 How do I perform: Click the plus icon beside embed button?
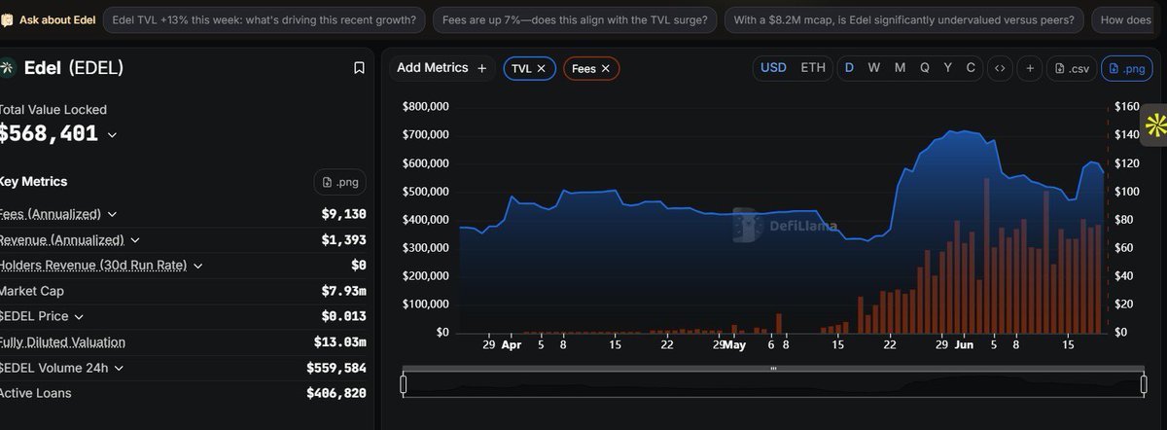[1030, 68]
